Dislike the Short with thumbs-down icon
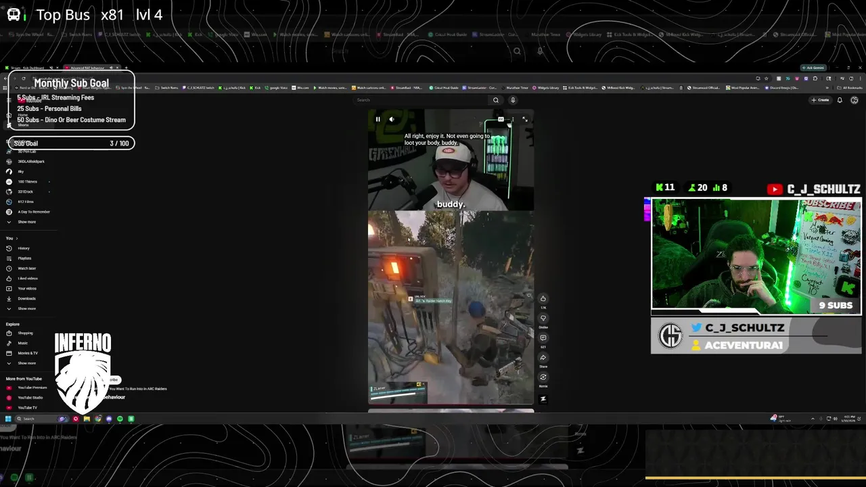Image resolution: width=866 pixels, height=487 pixels. [x=543, y=318]
